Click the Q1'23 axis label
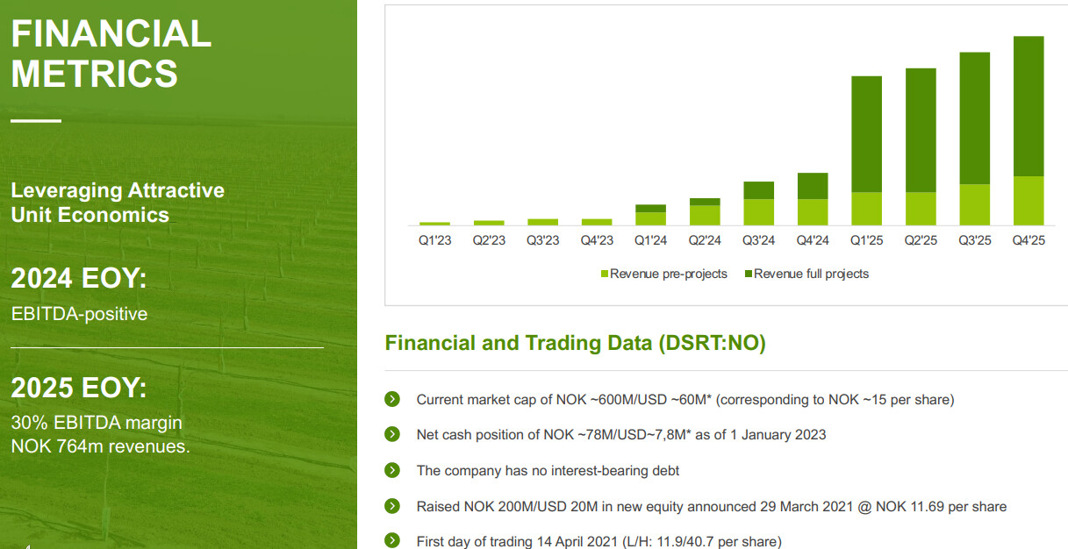1068x549 pixels. [x=435, y=240]
